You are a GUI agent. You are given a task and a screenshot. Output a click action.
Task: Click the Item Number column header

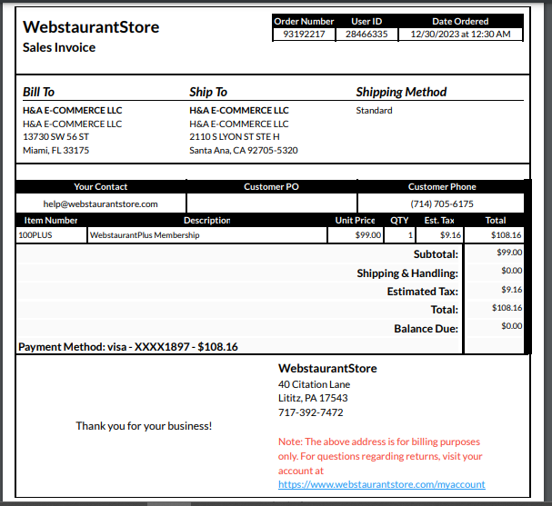tap(51, 221)
